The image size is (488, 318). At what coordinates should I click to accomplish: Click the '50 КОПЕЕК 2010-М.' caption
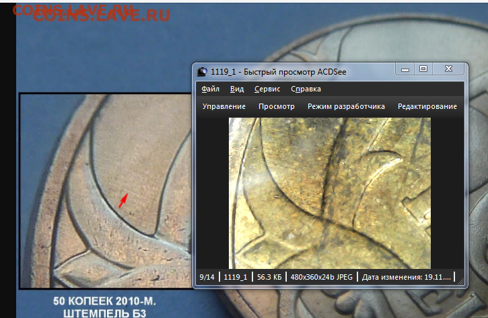tap(104, 301)
